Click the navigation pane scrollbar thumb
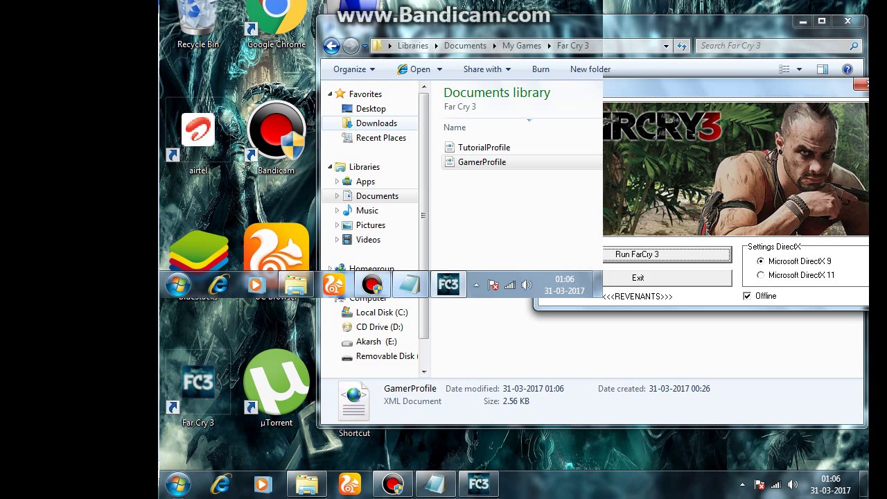The image size is (887, 499). pos(423,216)
